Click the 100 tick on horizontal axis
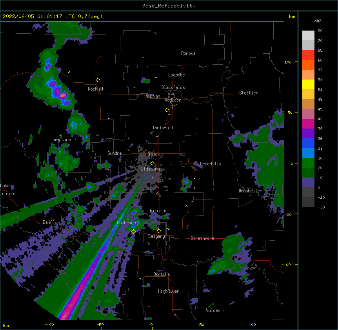This screenshot has height=330, width=338. coord(252,325)
